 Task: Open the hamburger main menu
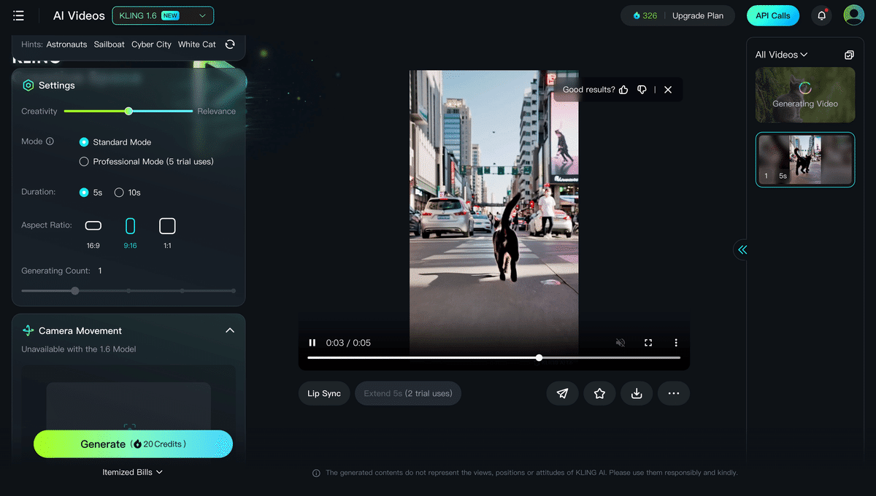click(18, 15)
